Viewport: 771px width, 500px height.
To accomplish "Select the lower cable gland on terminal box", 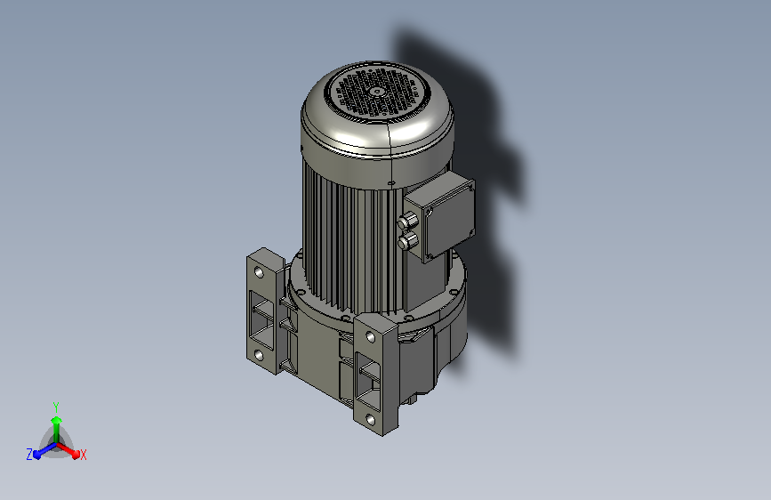I will coord(407,241).
